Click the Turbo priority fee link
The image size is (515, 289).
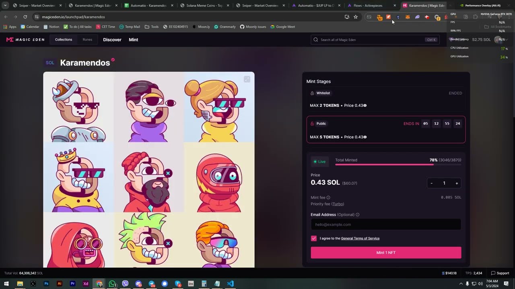tap(338, 204)
